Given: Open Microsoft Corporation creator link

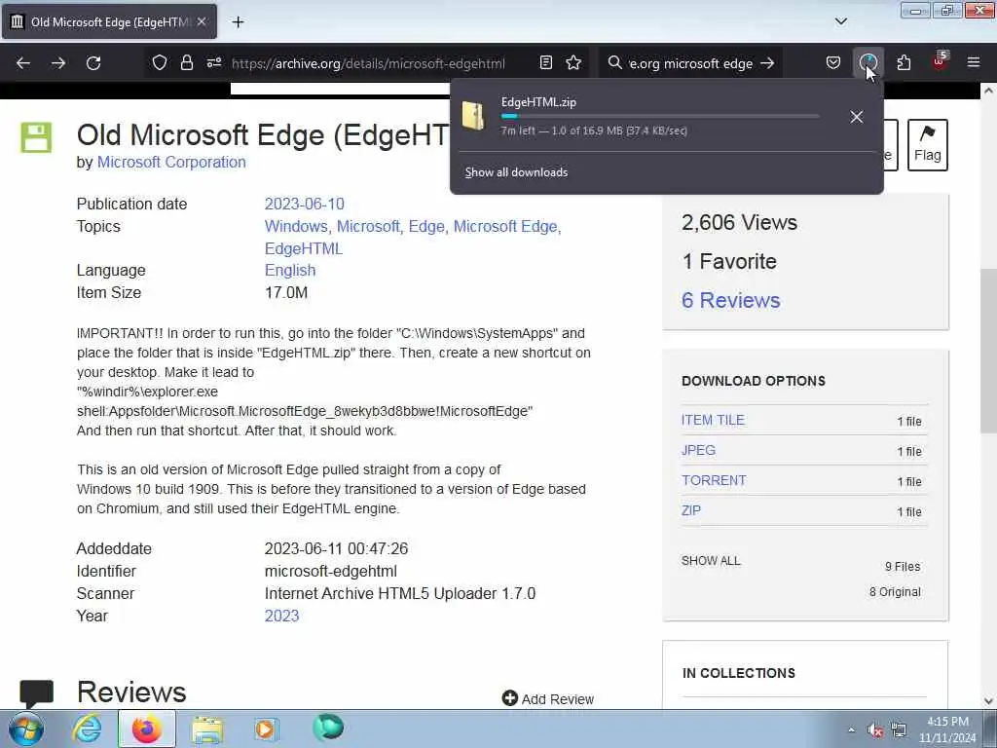Looking at the screenshot, I should (171, 163).
